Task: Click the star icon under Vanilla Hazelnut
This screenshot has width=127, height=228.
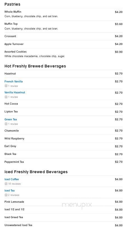Action: point(6,97)
